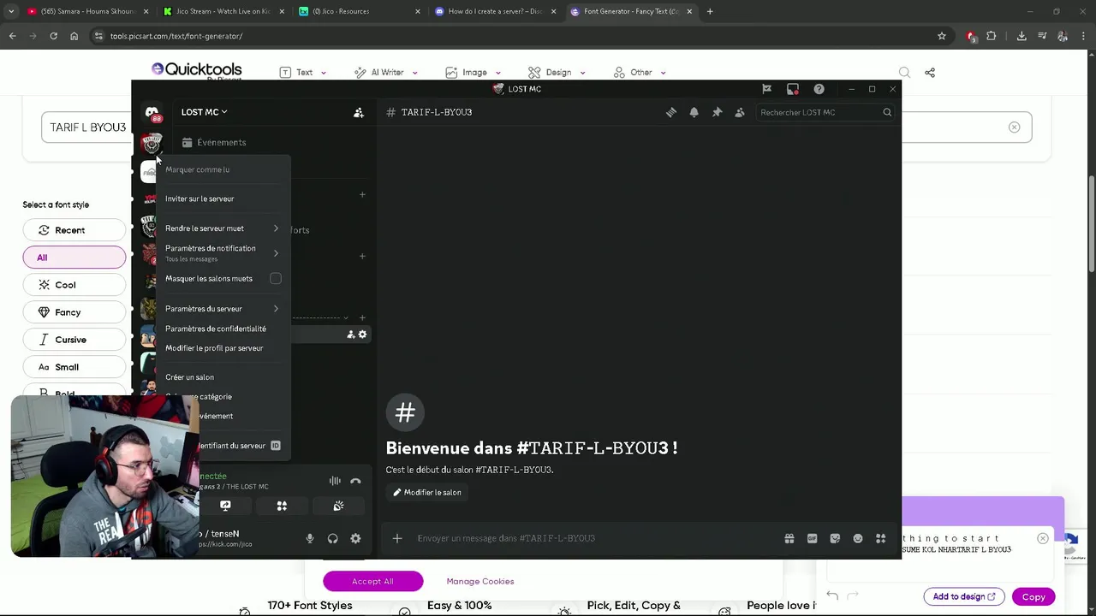Choose Inviter sur le serveur
Image resolution: width=1096 pixels, height=616 pixels.
point(223,198)
